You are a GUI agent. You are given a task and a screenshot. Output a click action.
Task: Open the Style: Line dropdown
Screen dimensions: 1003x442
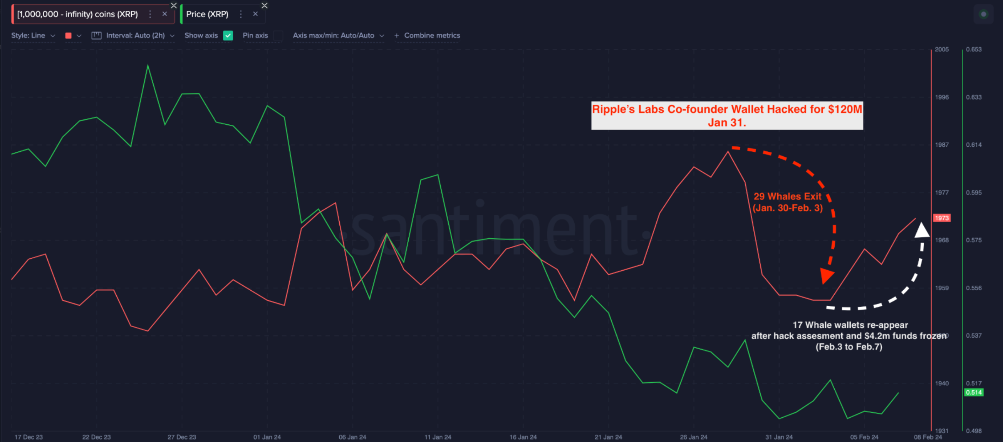click(x=33, y=35)
